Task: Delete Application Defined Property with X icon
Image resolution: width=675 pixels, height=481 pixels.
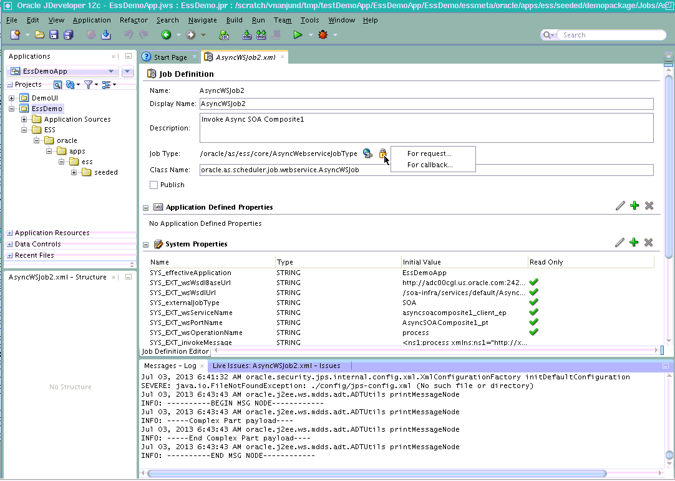Action: [649, 206]
